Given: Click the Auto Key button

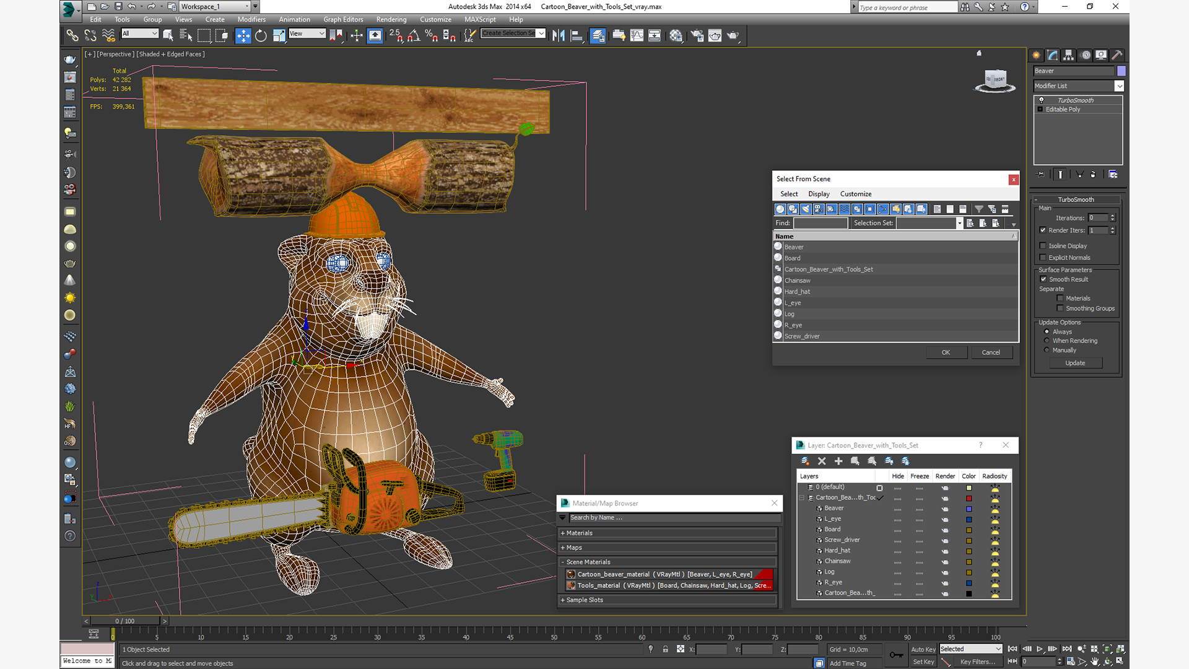Looking at the screenshot, I should (923, 650).
